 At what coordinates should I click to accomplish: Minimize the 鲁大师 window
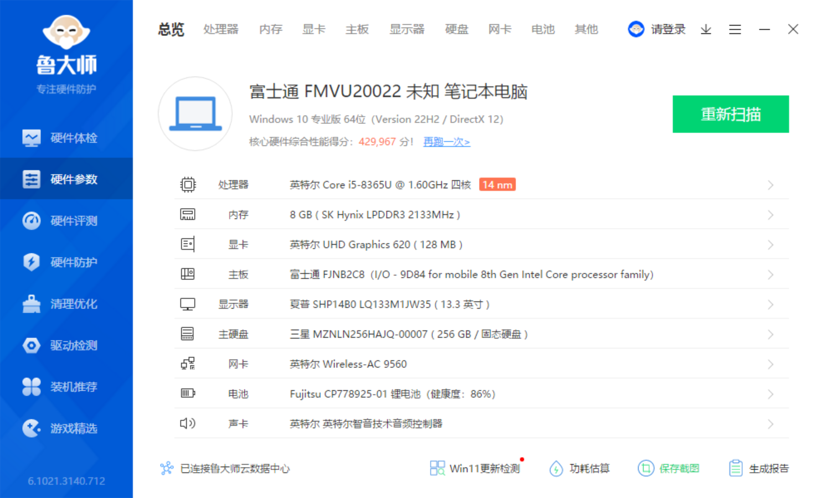765,29
